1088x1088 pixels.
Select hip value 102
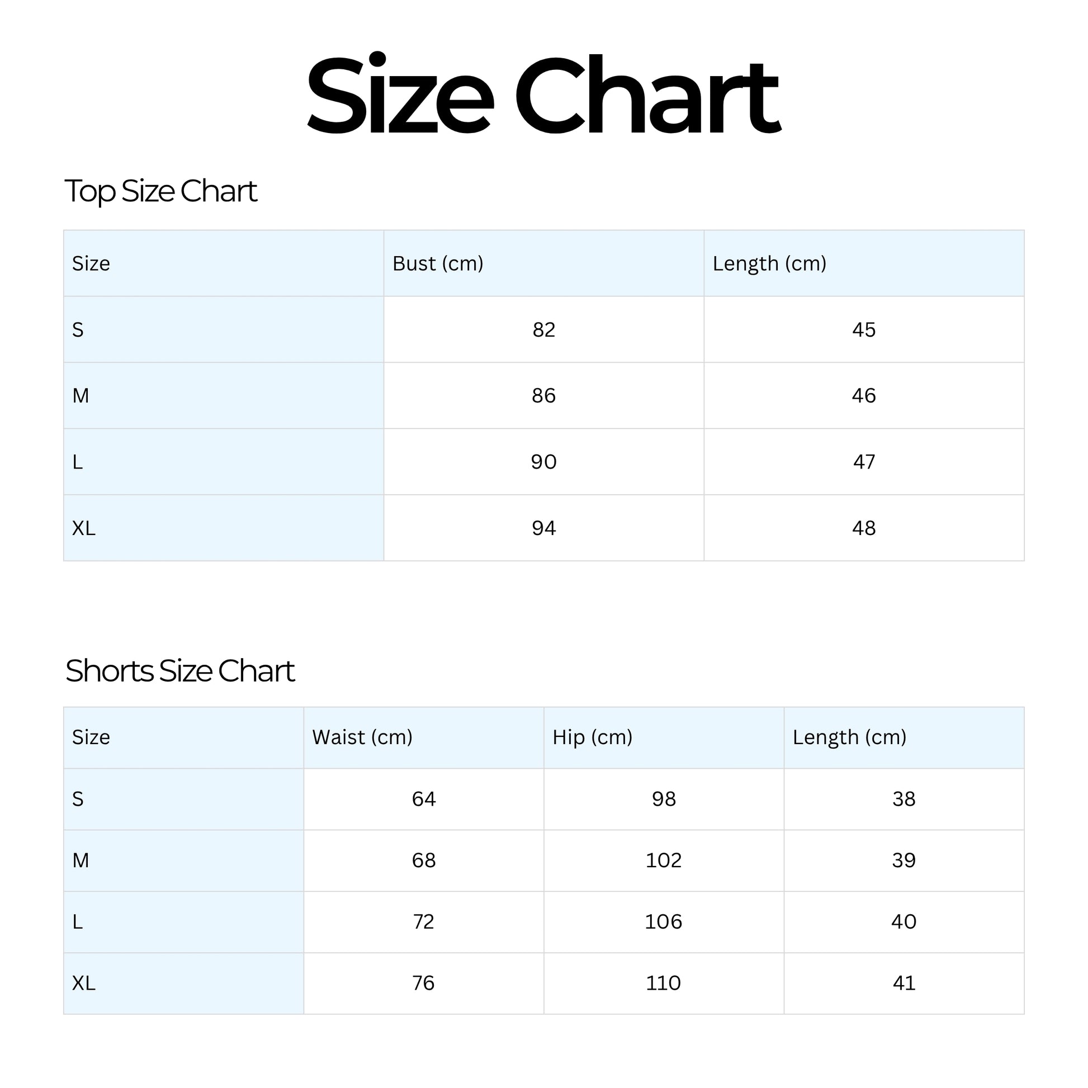tap(664, 860)
